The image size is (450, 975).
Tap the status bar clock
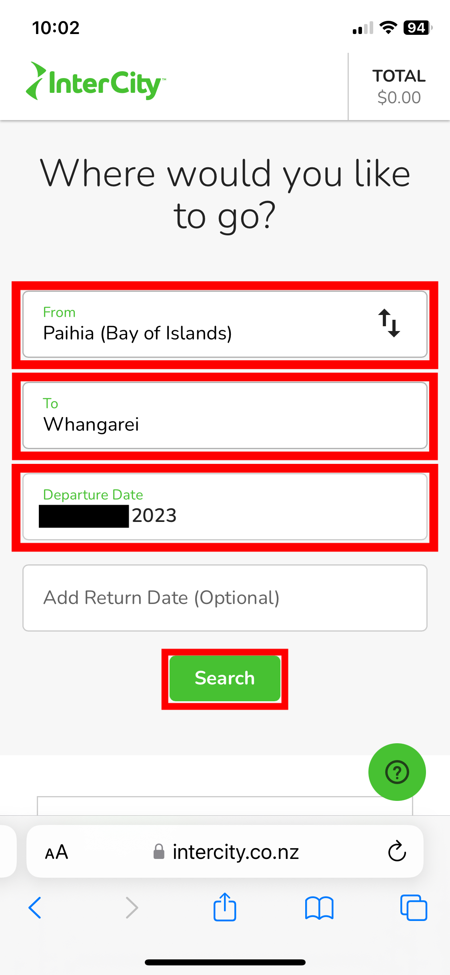click(x=56, y=28)
